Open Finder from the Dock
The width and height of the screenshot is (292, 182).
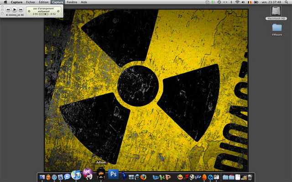pos(42,177)
